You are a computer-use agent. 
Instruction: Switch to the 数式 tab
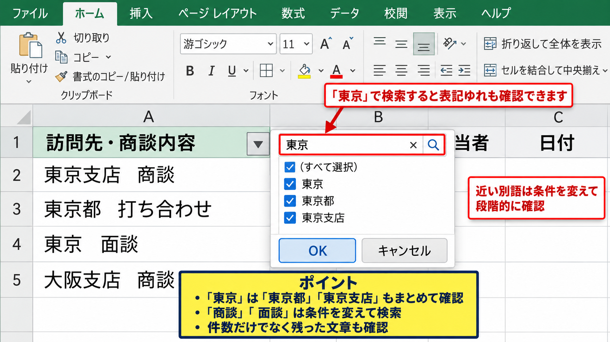(x=293, y=13)
